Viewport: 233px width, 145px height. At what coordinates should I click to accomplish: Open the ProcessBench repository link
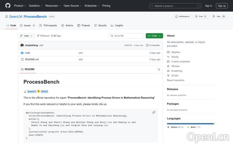click(x=35, y=17)
